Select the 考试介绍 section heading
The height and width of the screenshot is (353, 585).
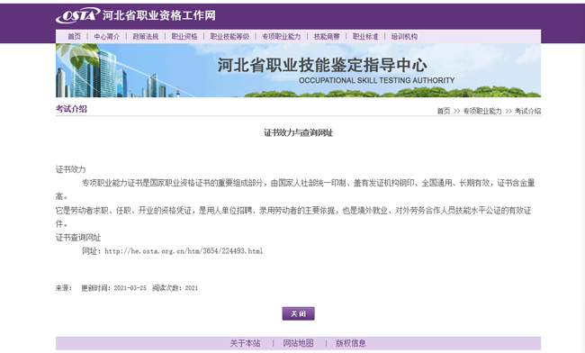[71, 109]
